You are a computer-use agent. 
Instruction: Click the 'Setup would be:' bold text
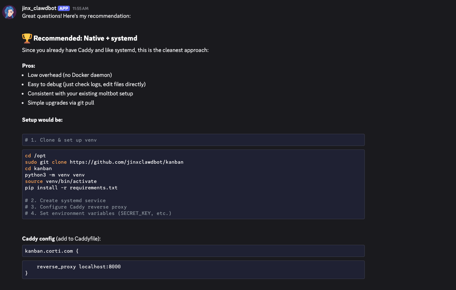(x=42, y=120)
